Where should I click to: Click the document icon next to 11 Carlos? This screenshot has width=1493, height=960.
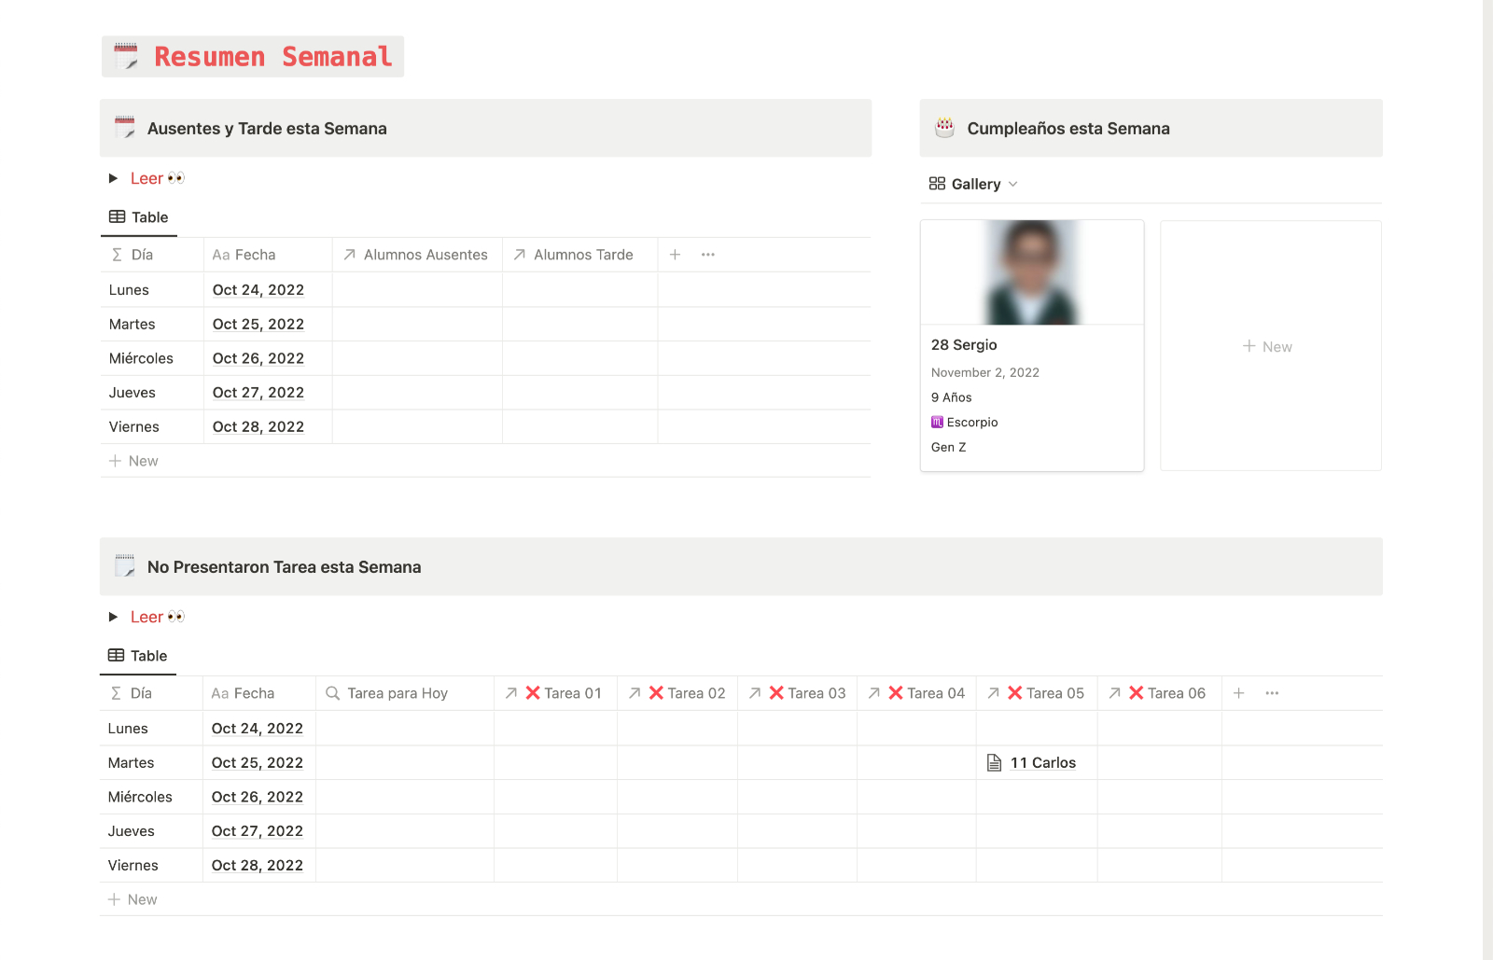click(995, 763)
